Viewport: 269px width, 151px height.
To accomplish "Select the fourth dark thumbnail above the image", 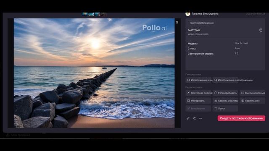I will tap(103, 15).
